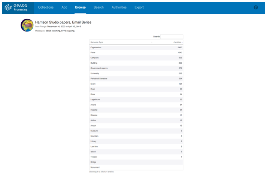The width and height of the screenshot is (267, 182).
Task: Click the Event row
Action: click(136, 84)
